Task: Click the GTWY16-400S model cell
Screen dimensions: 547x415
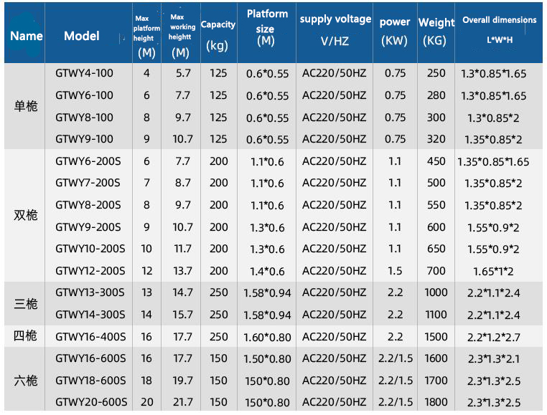Action: [x=90, y=337]
